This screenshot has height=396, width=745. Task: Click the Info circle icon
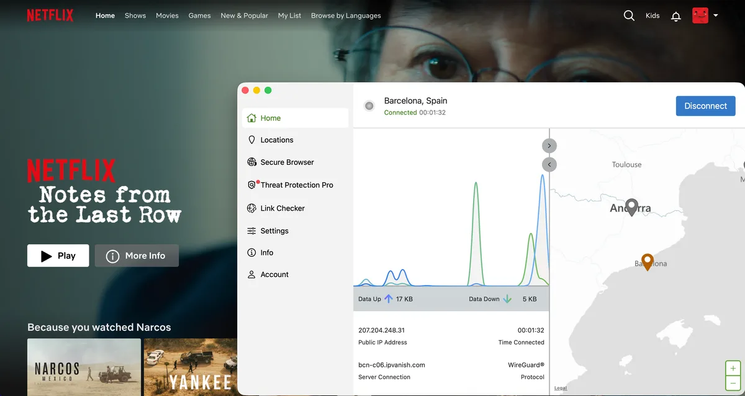pos(251,253)
